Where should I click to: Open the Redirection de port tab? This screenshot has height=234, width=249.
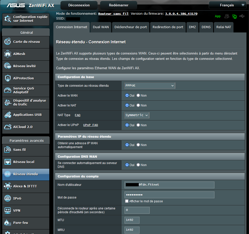tap(168, 27)
